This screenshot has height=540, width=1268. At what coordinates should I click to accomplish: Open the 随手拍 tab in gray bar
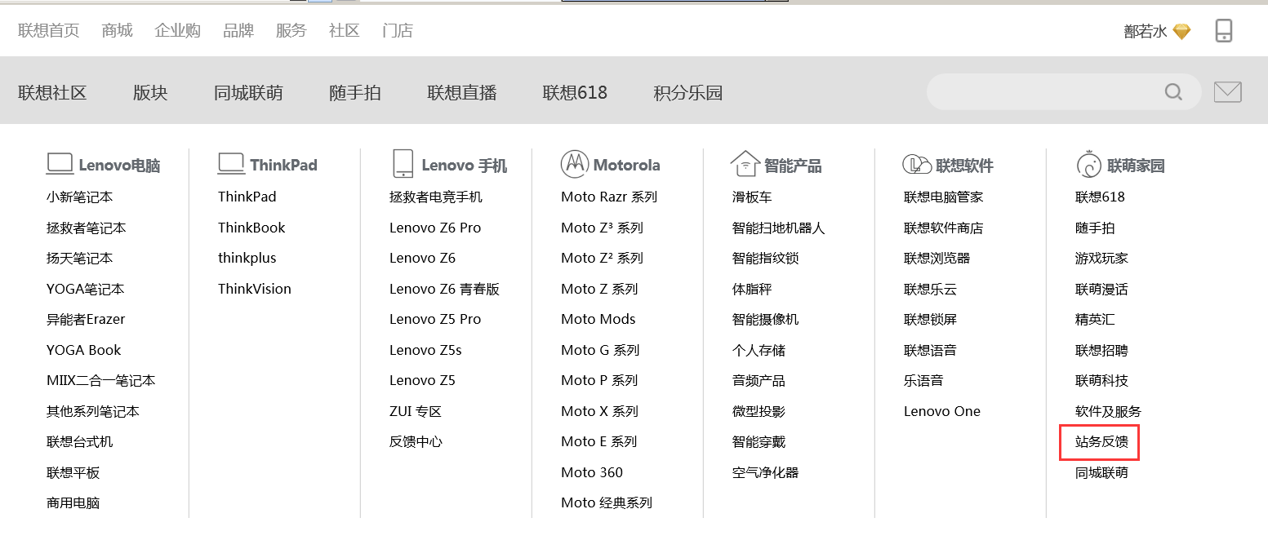(355, 93)
